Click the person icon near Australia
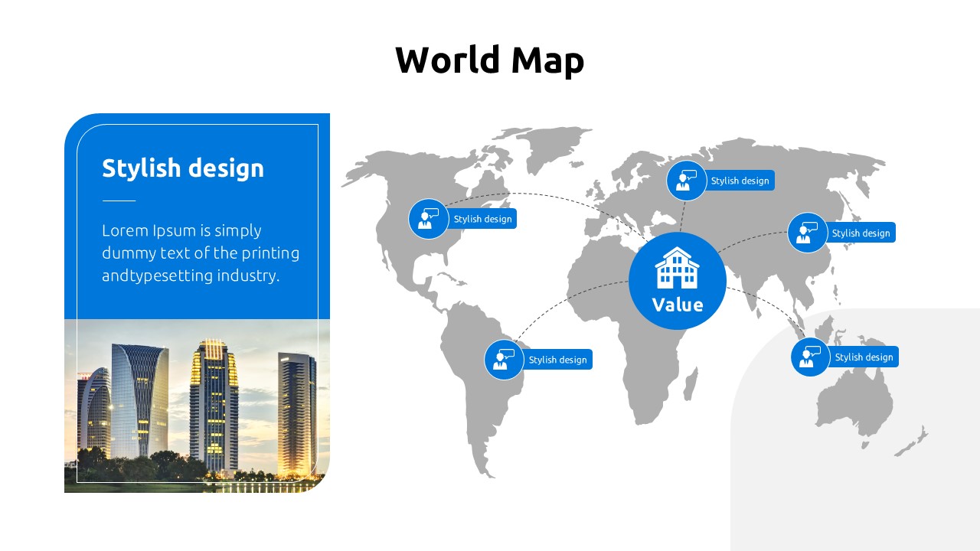This screenshot has height=551, width=980. click(x=810, y=357)
